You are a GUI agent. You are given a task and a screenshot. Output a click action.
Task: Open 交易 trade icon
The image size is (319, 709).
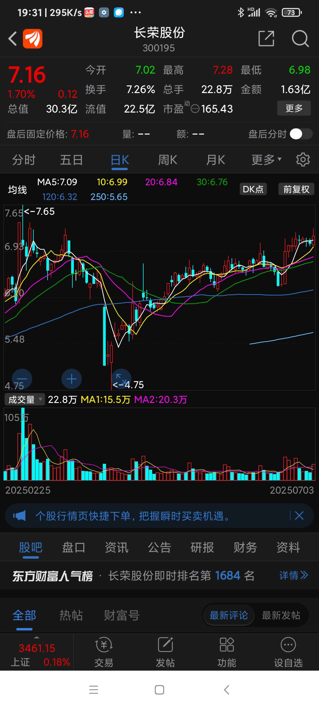click(104, 652)
